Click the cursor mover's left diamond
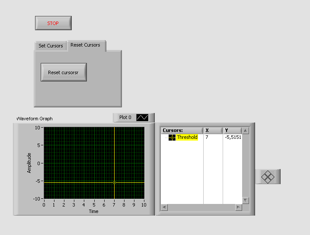This screenshot has width=310, height=235. point(264,177)
